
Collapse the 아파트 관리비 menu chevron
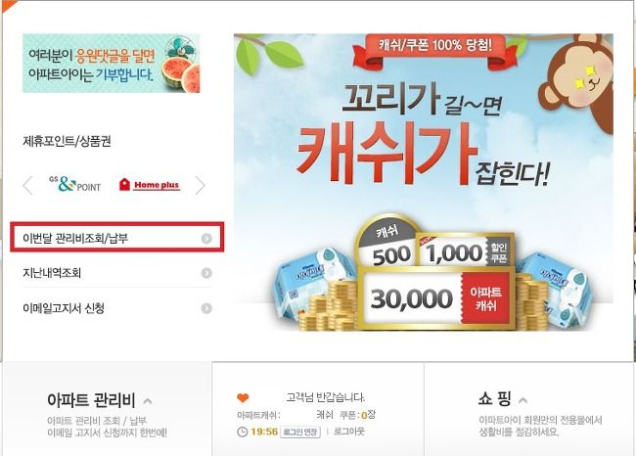tap(148, 401)
